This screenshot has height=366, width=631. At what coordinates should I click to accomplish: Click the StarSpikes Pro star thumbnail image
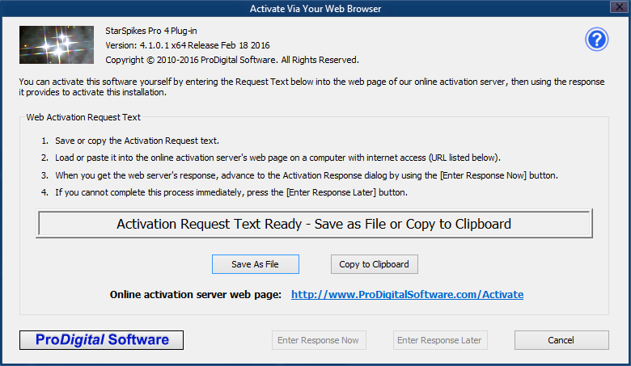pyautogui.click(x=57, y=44)
